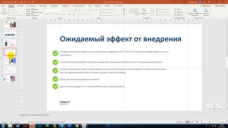The image size is (228, 128).
Task: Select the triangle shape in gallery
Action: tap(124, 12)
